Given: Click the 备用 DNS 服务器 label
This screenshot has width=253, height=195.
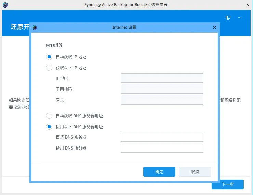Looking at the screenshot, I should point(71,148).
